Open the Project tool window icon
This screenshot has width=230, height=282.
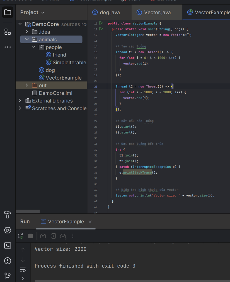7,12
